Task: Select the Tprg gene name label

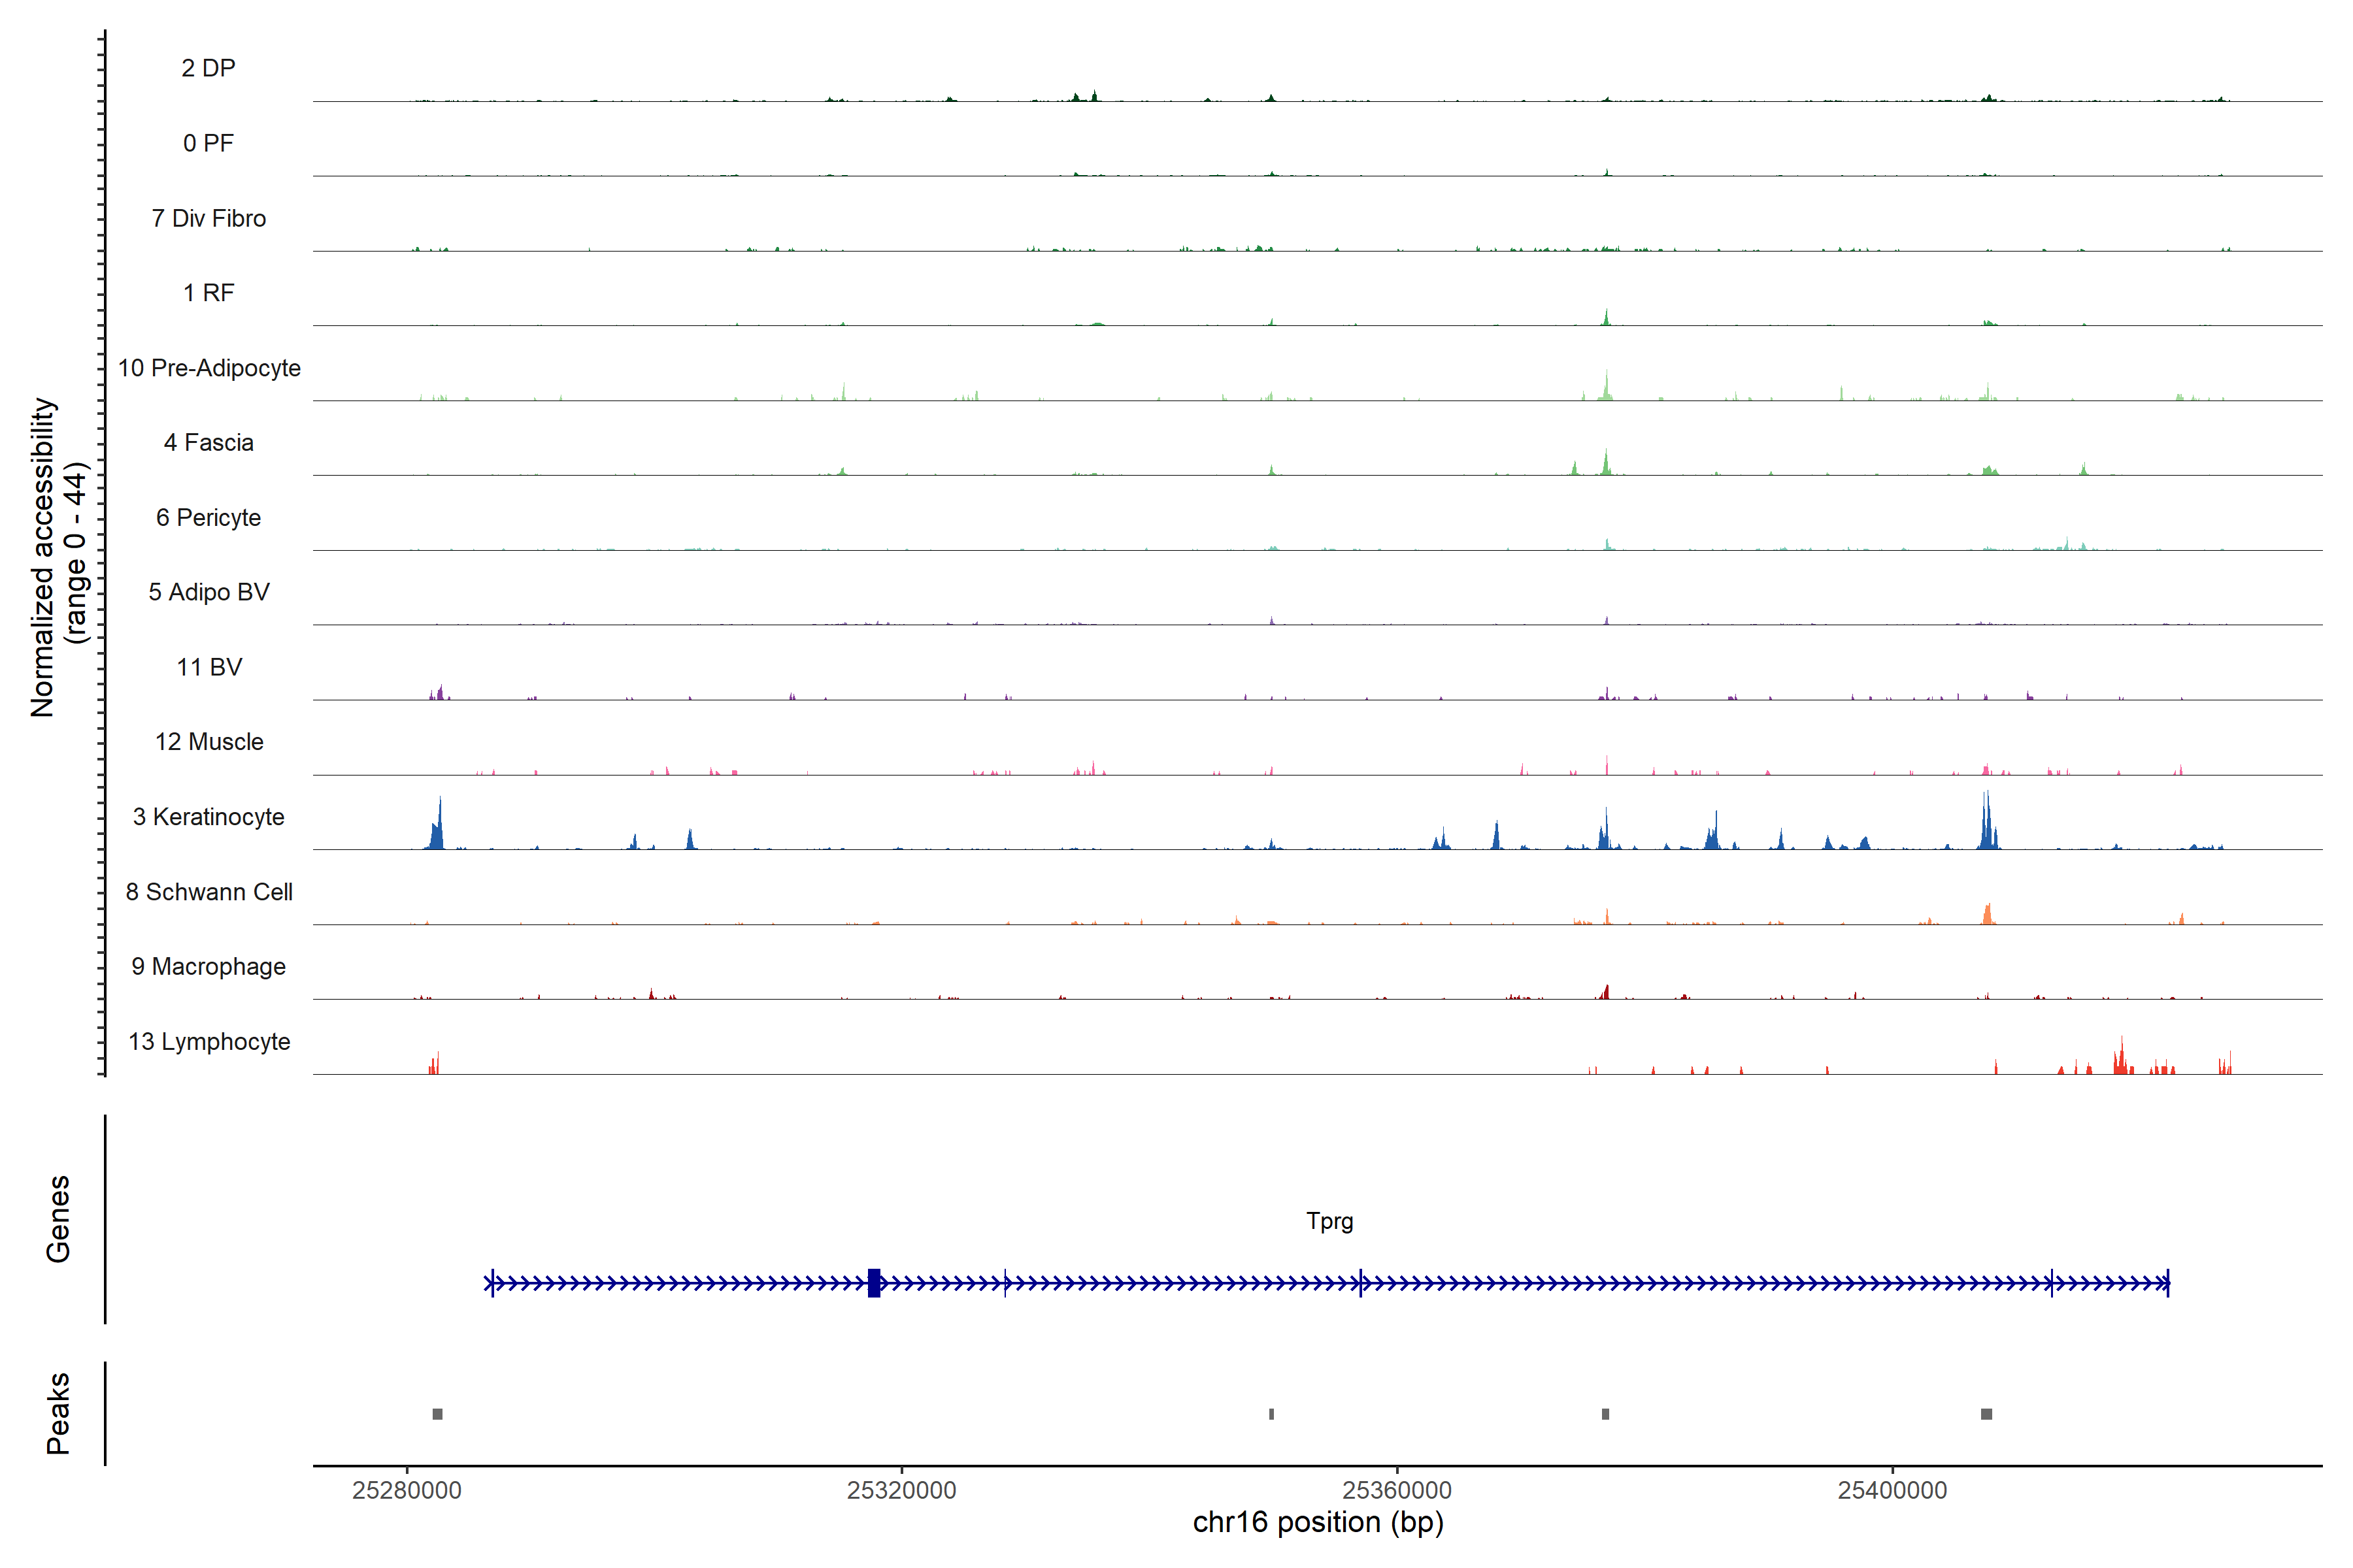Action: click(1329, 1220)
